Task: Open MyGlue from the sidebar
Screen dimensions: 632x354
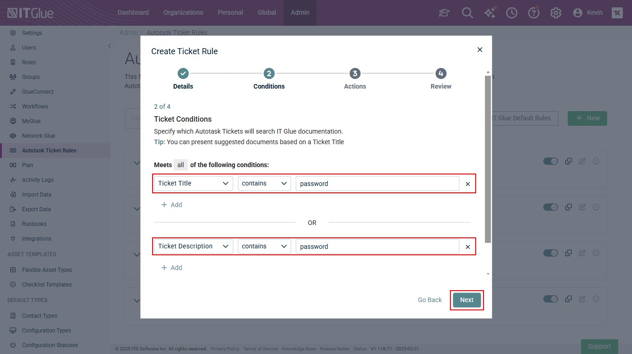Action: [31, 121]
